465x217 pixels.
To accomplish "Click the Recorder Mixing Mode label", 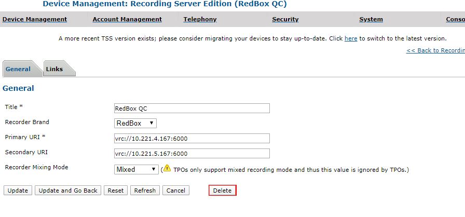I will (x=36, y=167).
